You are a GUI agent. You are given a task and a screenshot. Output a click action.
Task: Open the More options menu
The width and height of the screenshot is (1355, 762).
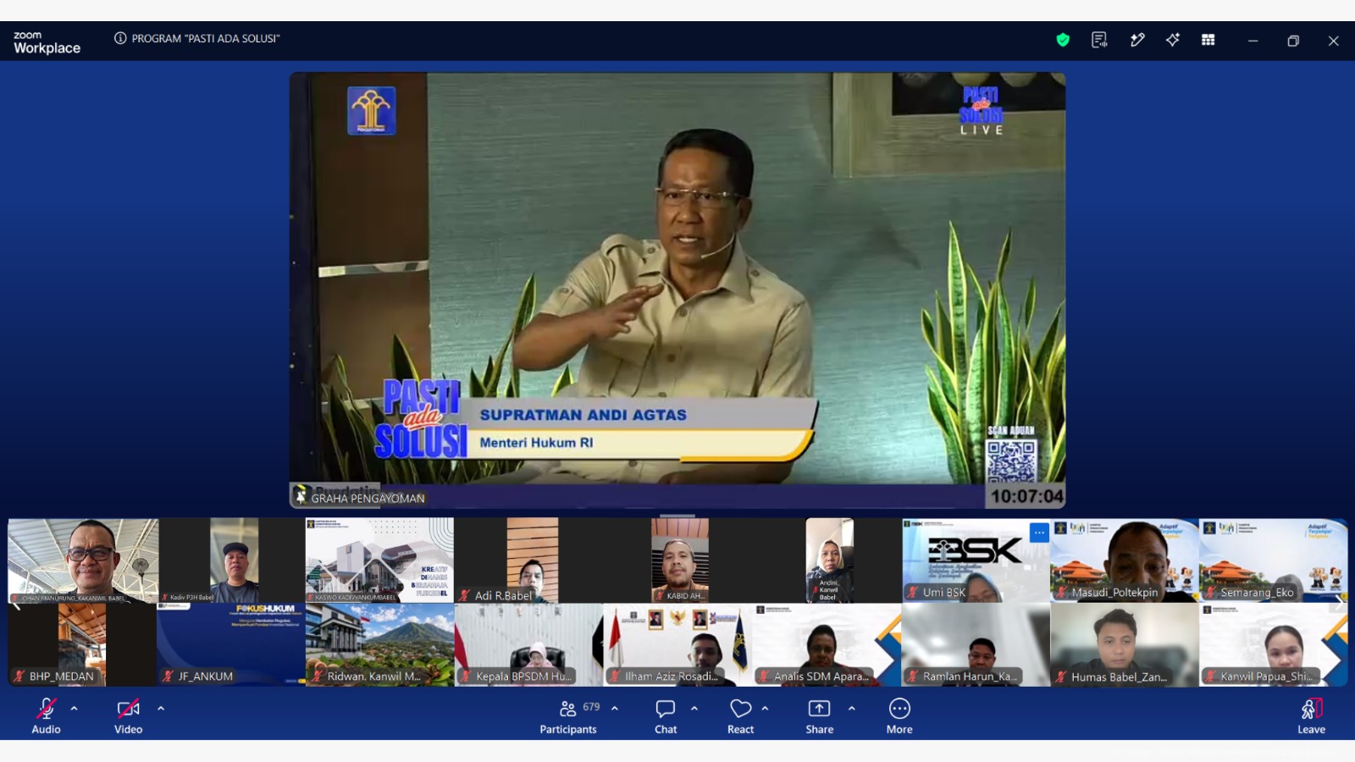(899, 715)
